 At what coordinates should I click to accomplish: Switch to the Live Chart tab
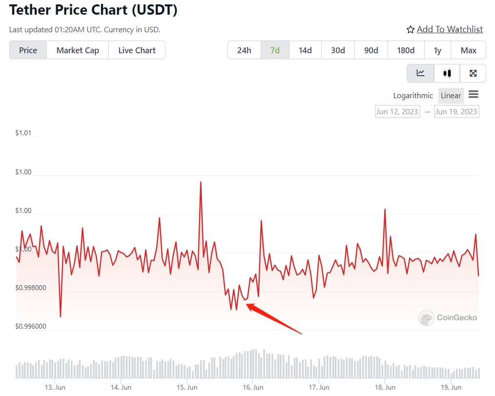(x=137, y=50)
